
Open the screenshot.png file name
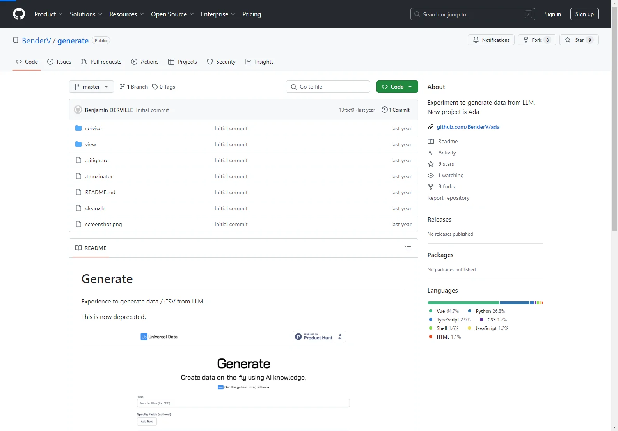(103, 224)
